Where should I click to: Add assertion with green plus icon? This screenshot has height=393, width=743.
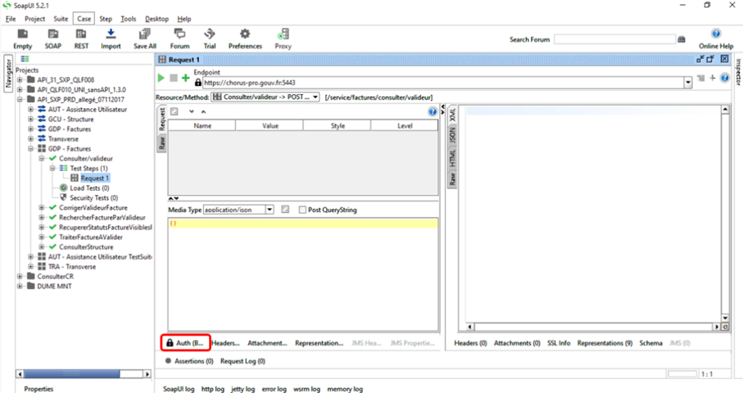[185, 78]
